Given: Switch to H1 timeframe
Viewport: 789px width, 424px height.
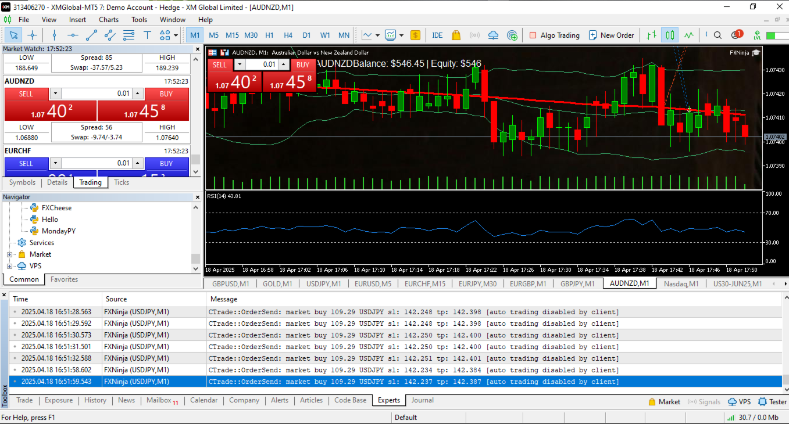Looking at the screenshot, I should tap(269, 35).
